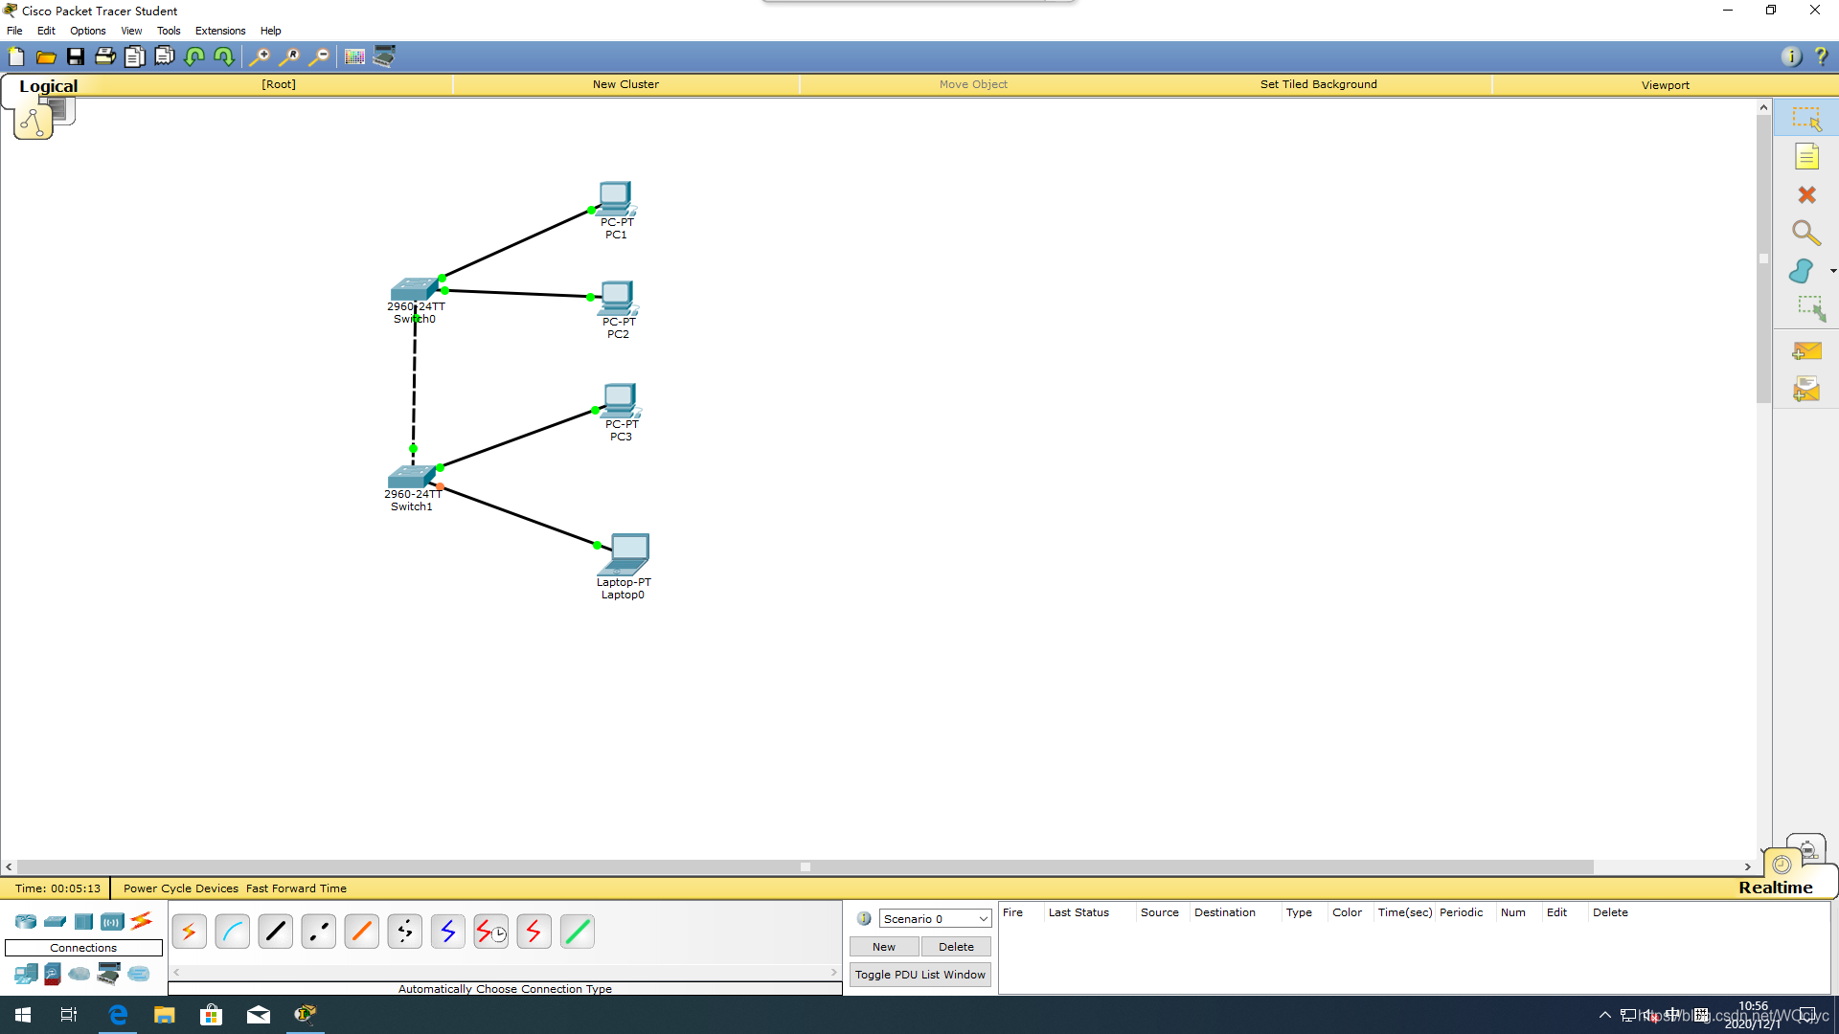
Task: Select the orange fiber cable
Action: click(x=361, y=931)
